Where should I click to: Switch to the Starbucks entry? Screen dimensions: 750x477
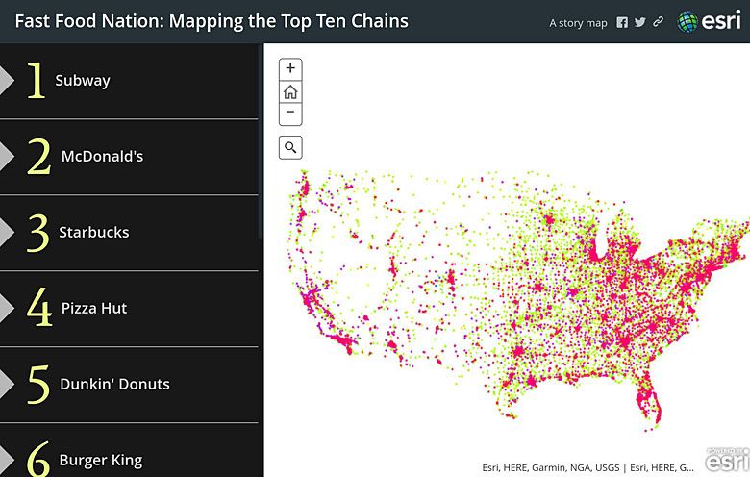93,232
